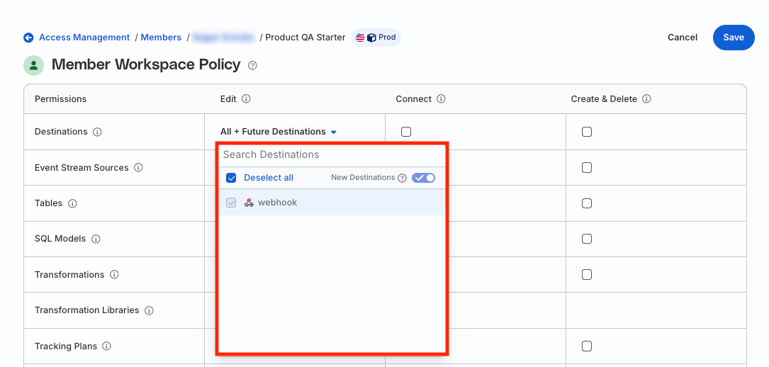
Task: Check Create & Delete for Destinations
Action: [587, 132]
